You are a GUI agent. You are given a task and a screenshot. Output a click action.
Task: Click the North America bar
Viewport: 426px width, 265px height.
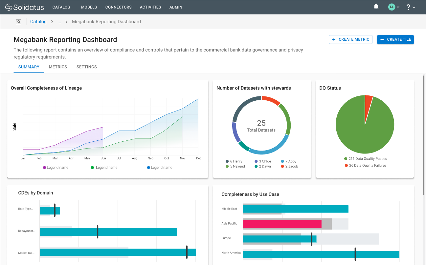tap(321, 255)
